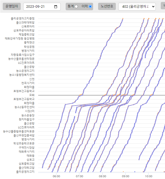Click the 모화 station label on the axis
Screen dimensions: 165x179
tap(32, 95)
